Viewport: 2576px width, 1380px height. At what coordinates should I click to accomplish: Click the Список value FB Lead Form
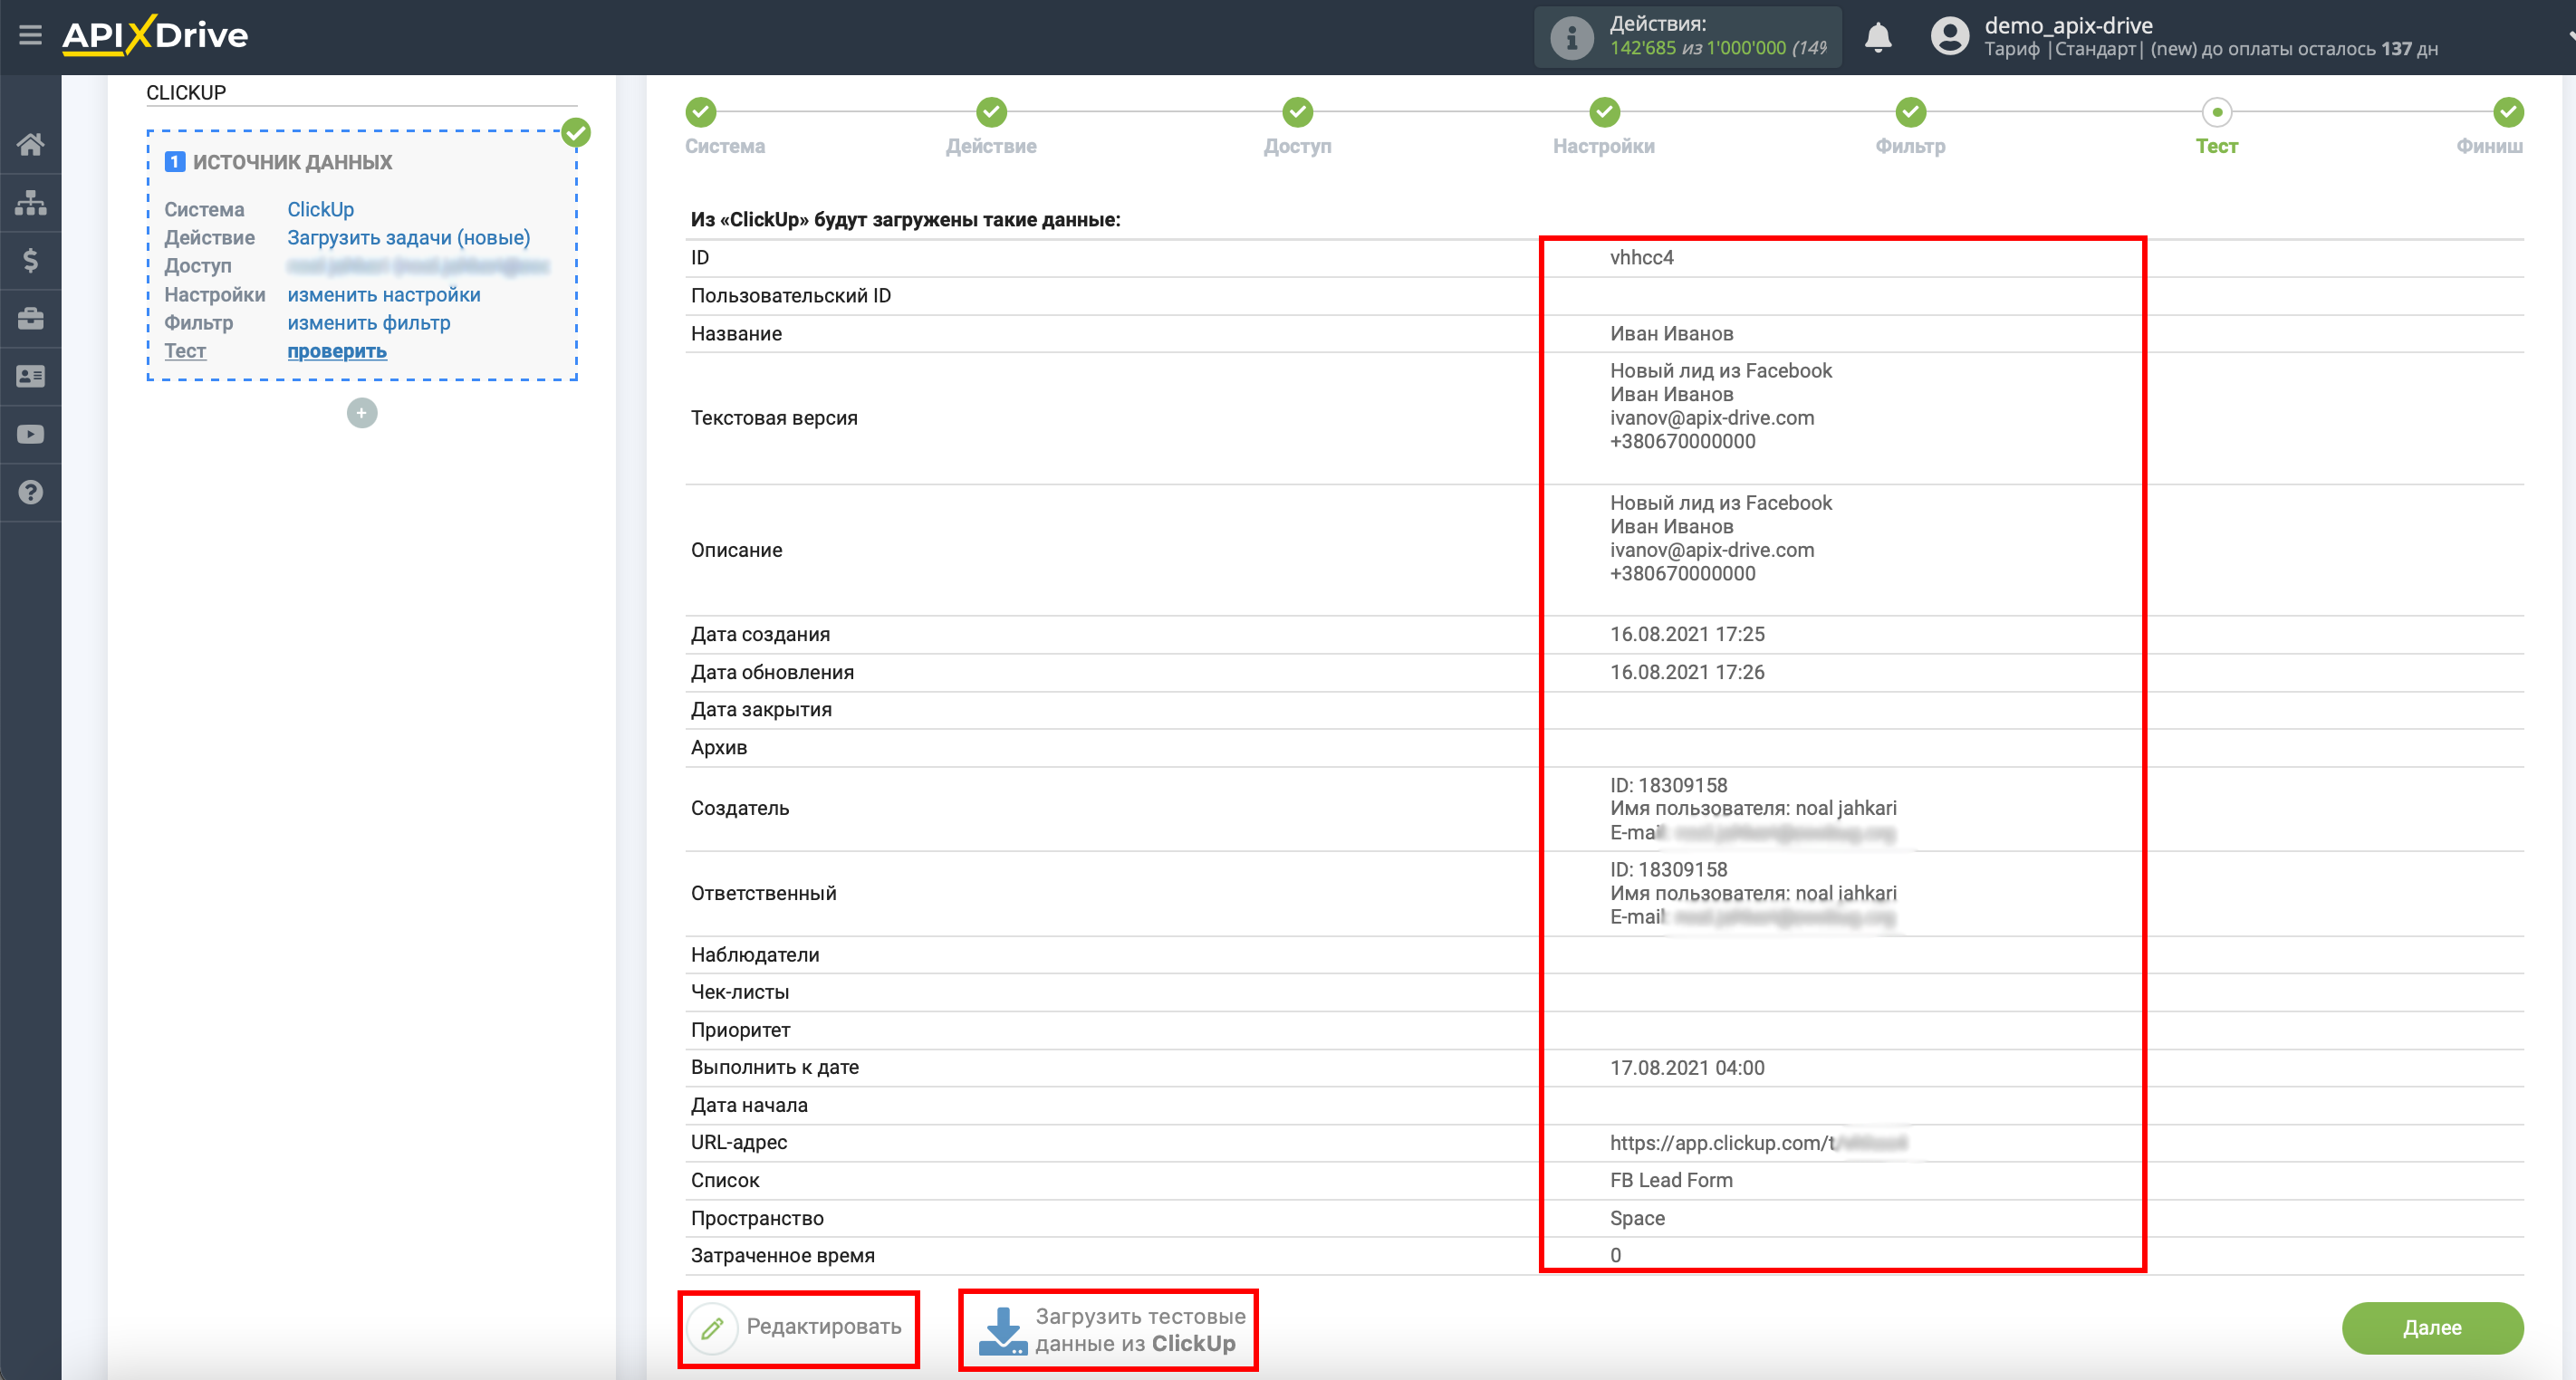click(1671, 1181)
